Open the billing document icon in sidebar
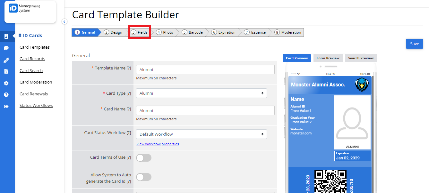Viewport: 429px width, 193px height. coord(6,71)
